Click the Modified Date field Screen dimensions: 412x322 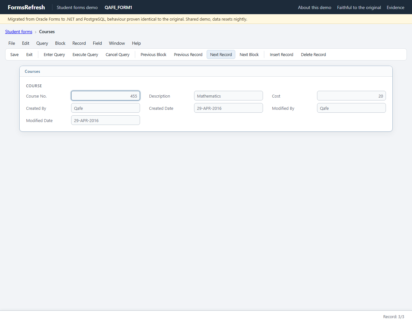(106, 120)
